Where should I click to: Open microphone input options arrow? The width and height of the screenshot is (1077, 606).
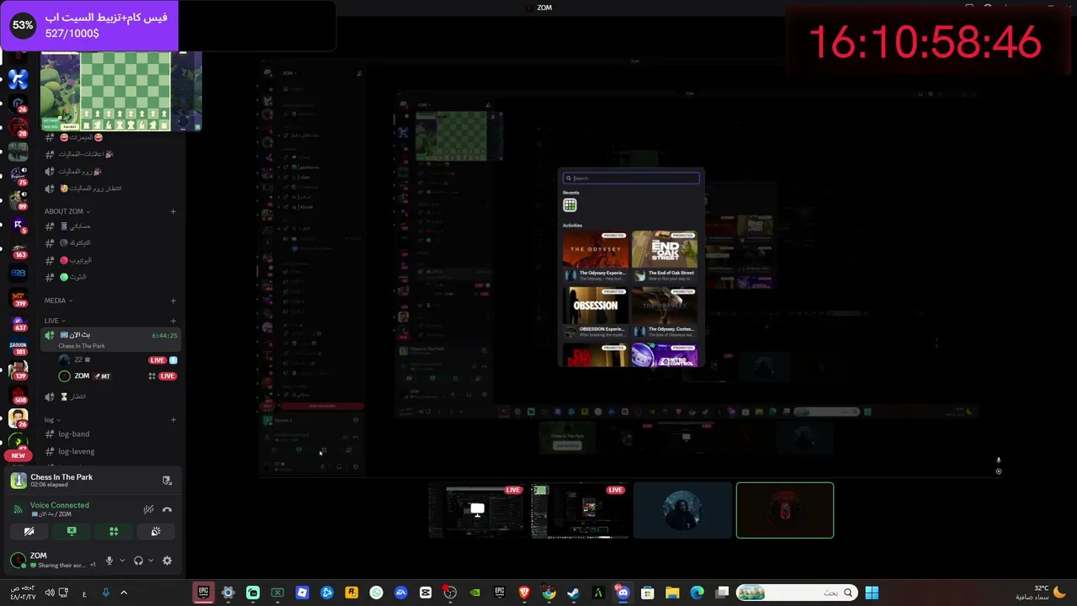pos(122,561)
